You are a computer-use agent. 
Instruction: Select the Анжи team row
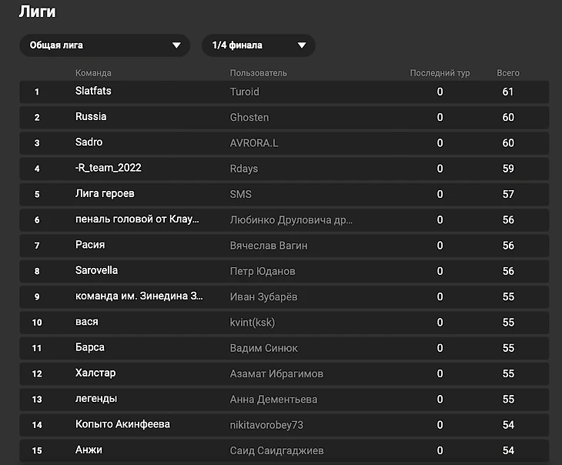tap(89, 450)
